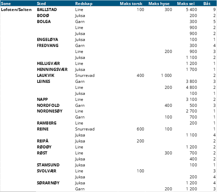Click the Båt column header
The width and height of the screenshot is (217, 192).
tap(207, 3)
